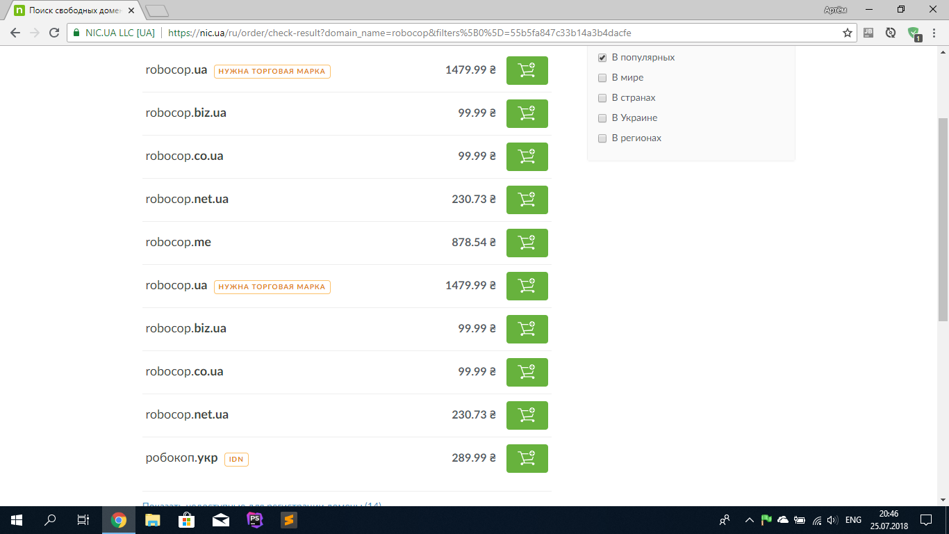
Task: Open a new browser tab
Action: click(x=157, y=10)
